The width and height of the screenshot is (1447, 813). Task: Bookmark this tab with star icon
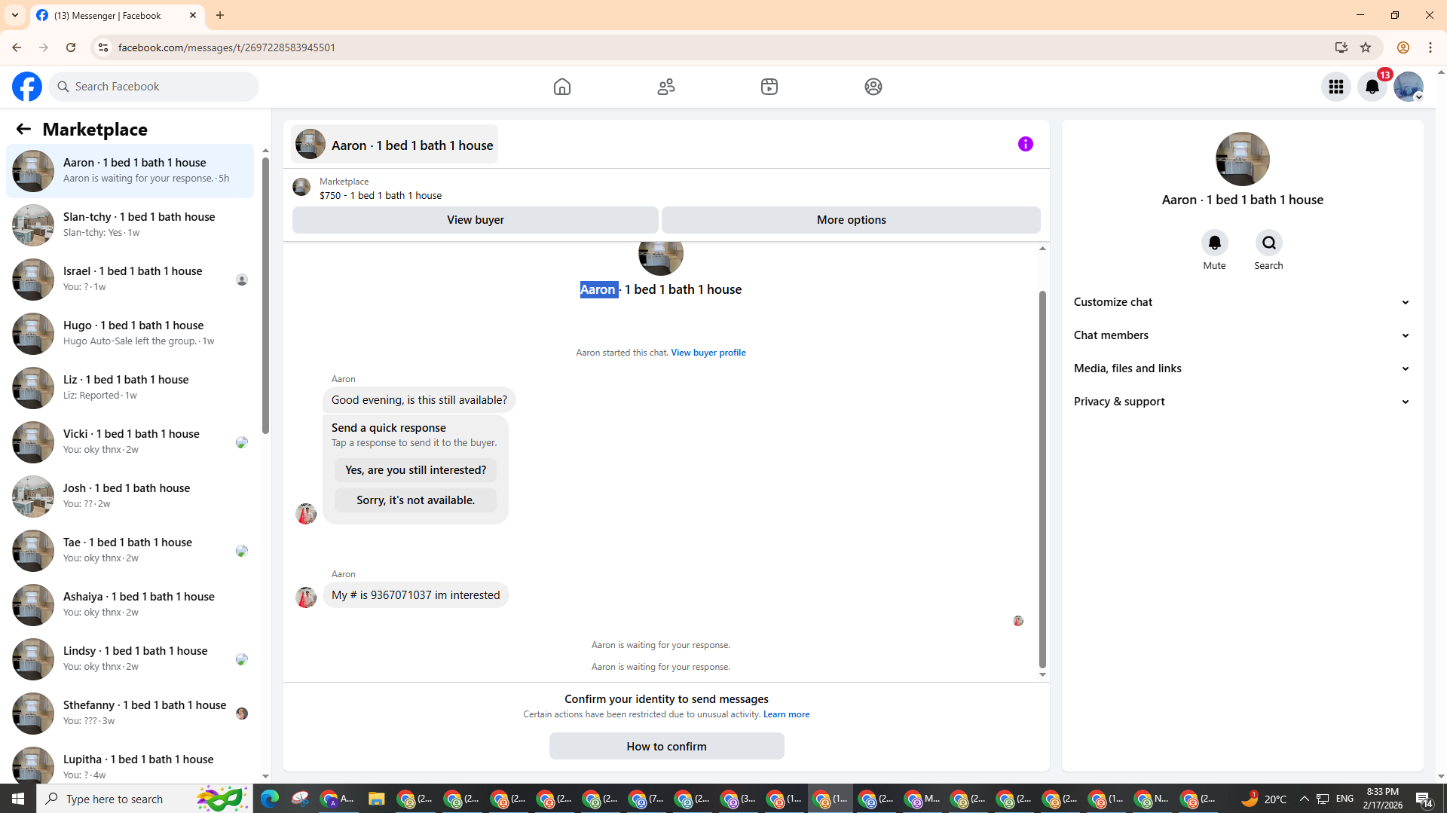[1366, 47]
